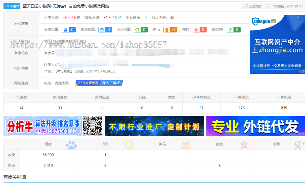Click Baidu 反链 value 7,010

(x=48, y=166)
